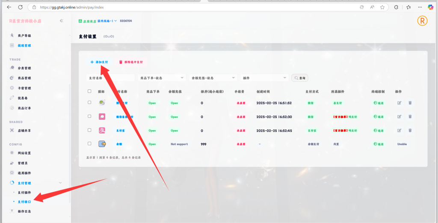Screen dimensions: 438x223
Task: Expand the 插件 filter dropdown
Action: pos(264,78)
